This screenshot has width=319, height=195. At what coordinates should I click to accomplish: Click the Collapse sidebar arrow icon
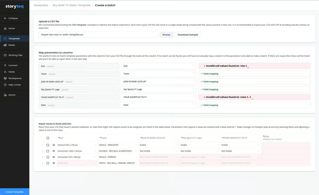pos(5,18)
